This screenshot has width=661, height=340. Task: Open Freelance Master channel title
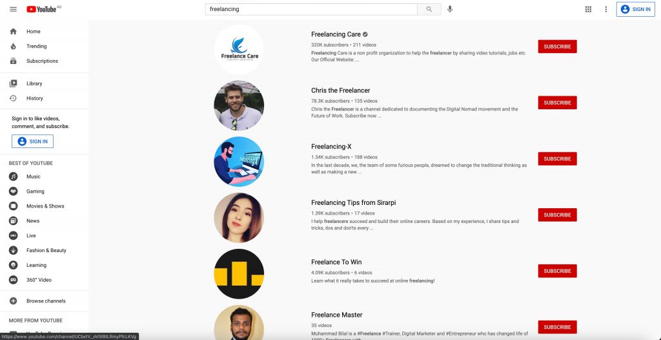point(337,315)
